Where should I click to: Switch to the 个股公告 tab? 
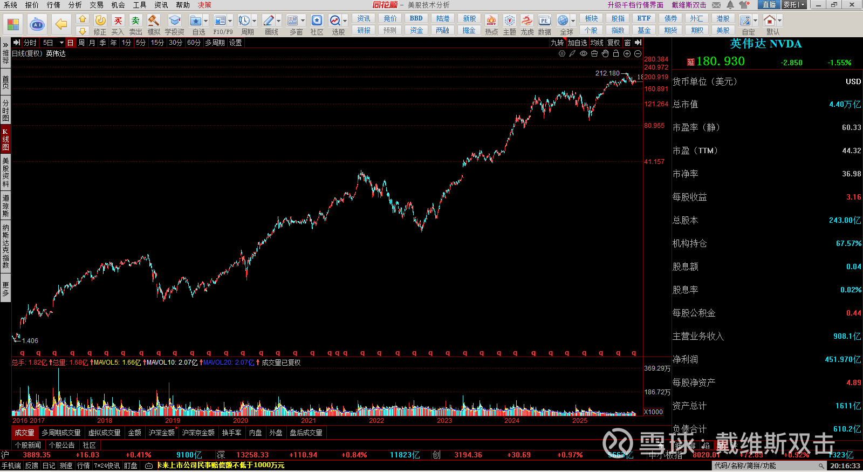coord(61,445)
